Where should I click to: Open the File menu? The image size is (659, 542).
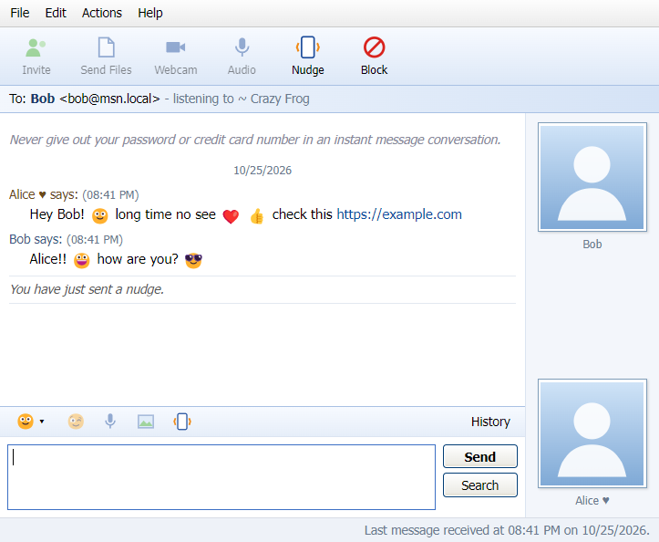coord(20,13)
